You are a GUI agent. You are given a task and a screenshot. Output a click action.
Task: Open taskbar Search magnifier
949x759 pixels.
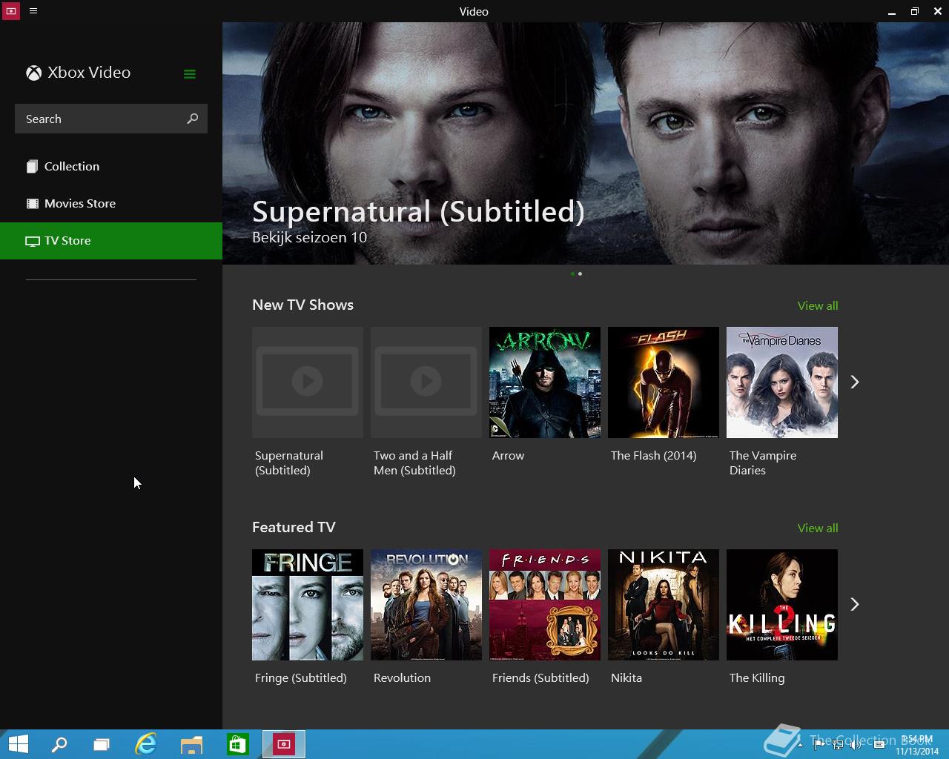click(x=59, y=744)
